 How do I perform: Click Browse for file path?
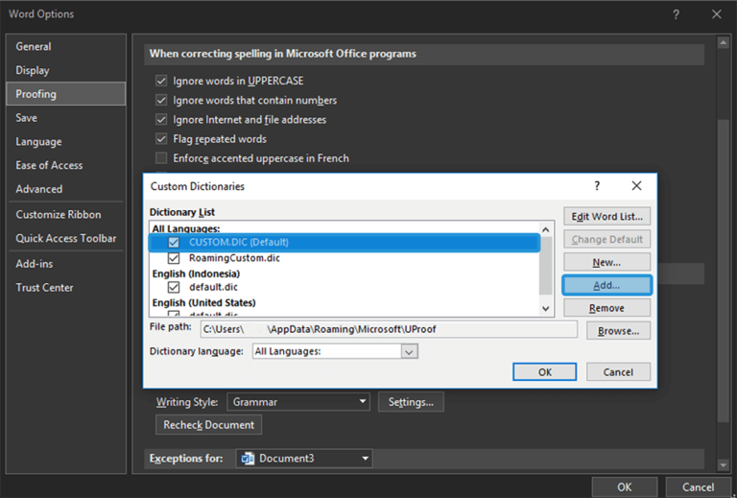coord(618,331)
